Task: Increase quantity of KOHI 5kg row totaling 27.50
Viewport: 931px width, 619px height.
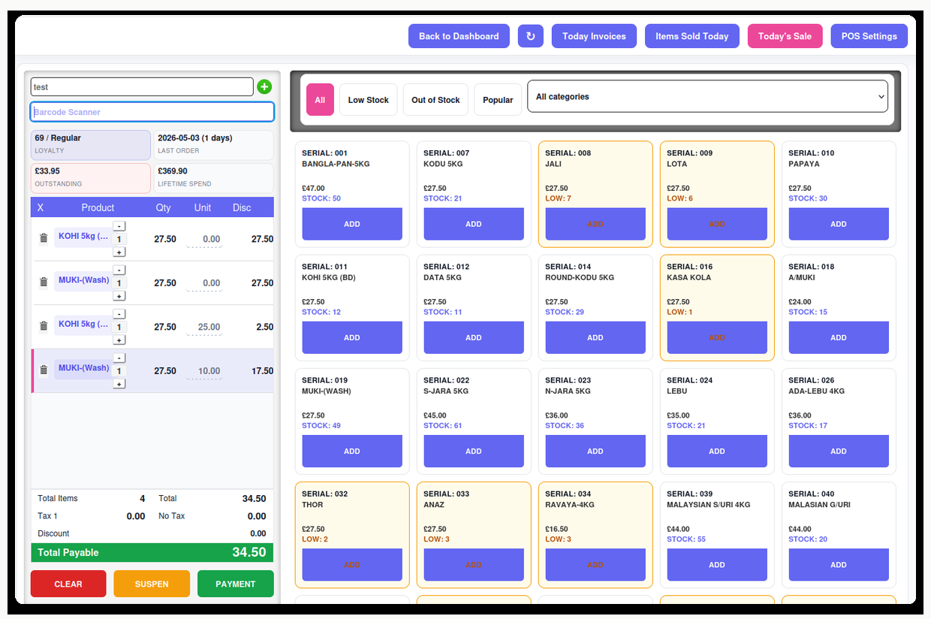Action: [x=119, y=252]
